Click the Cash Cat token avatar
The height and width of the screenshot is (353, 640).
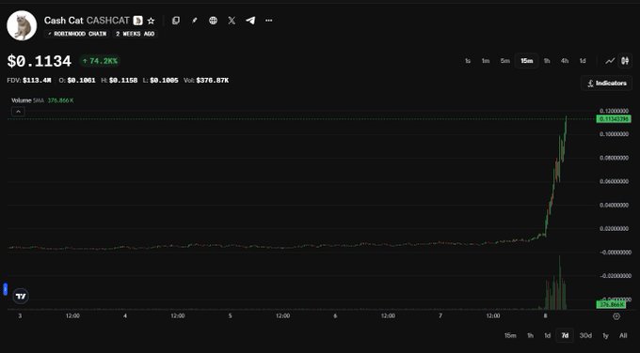point(22,25)
